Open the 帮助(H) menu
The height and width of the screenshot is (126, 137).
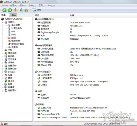51,5
